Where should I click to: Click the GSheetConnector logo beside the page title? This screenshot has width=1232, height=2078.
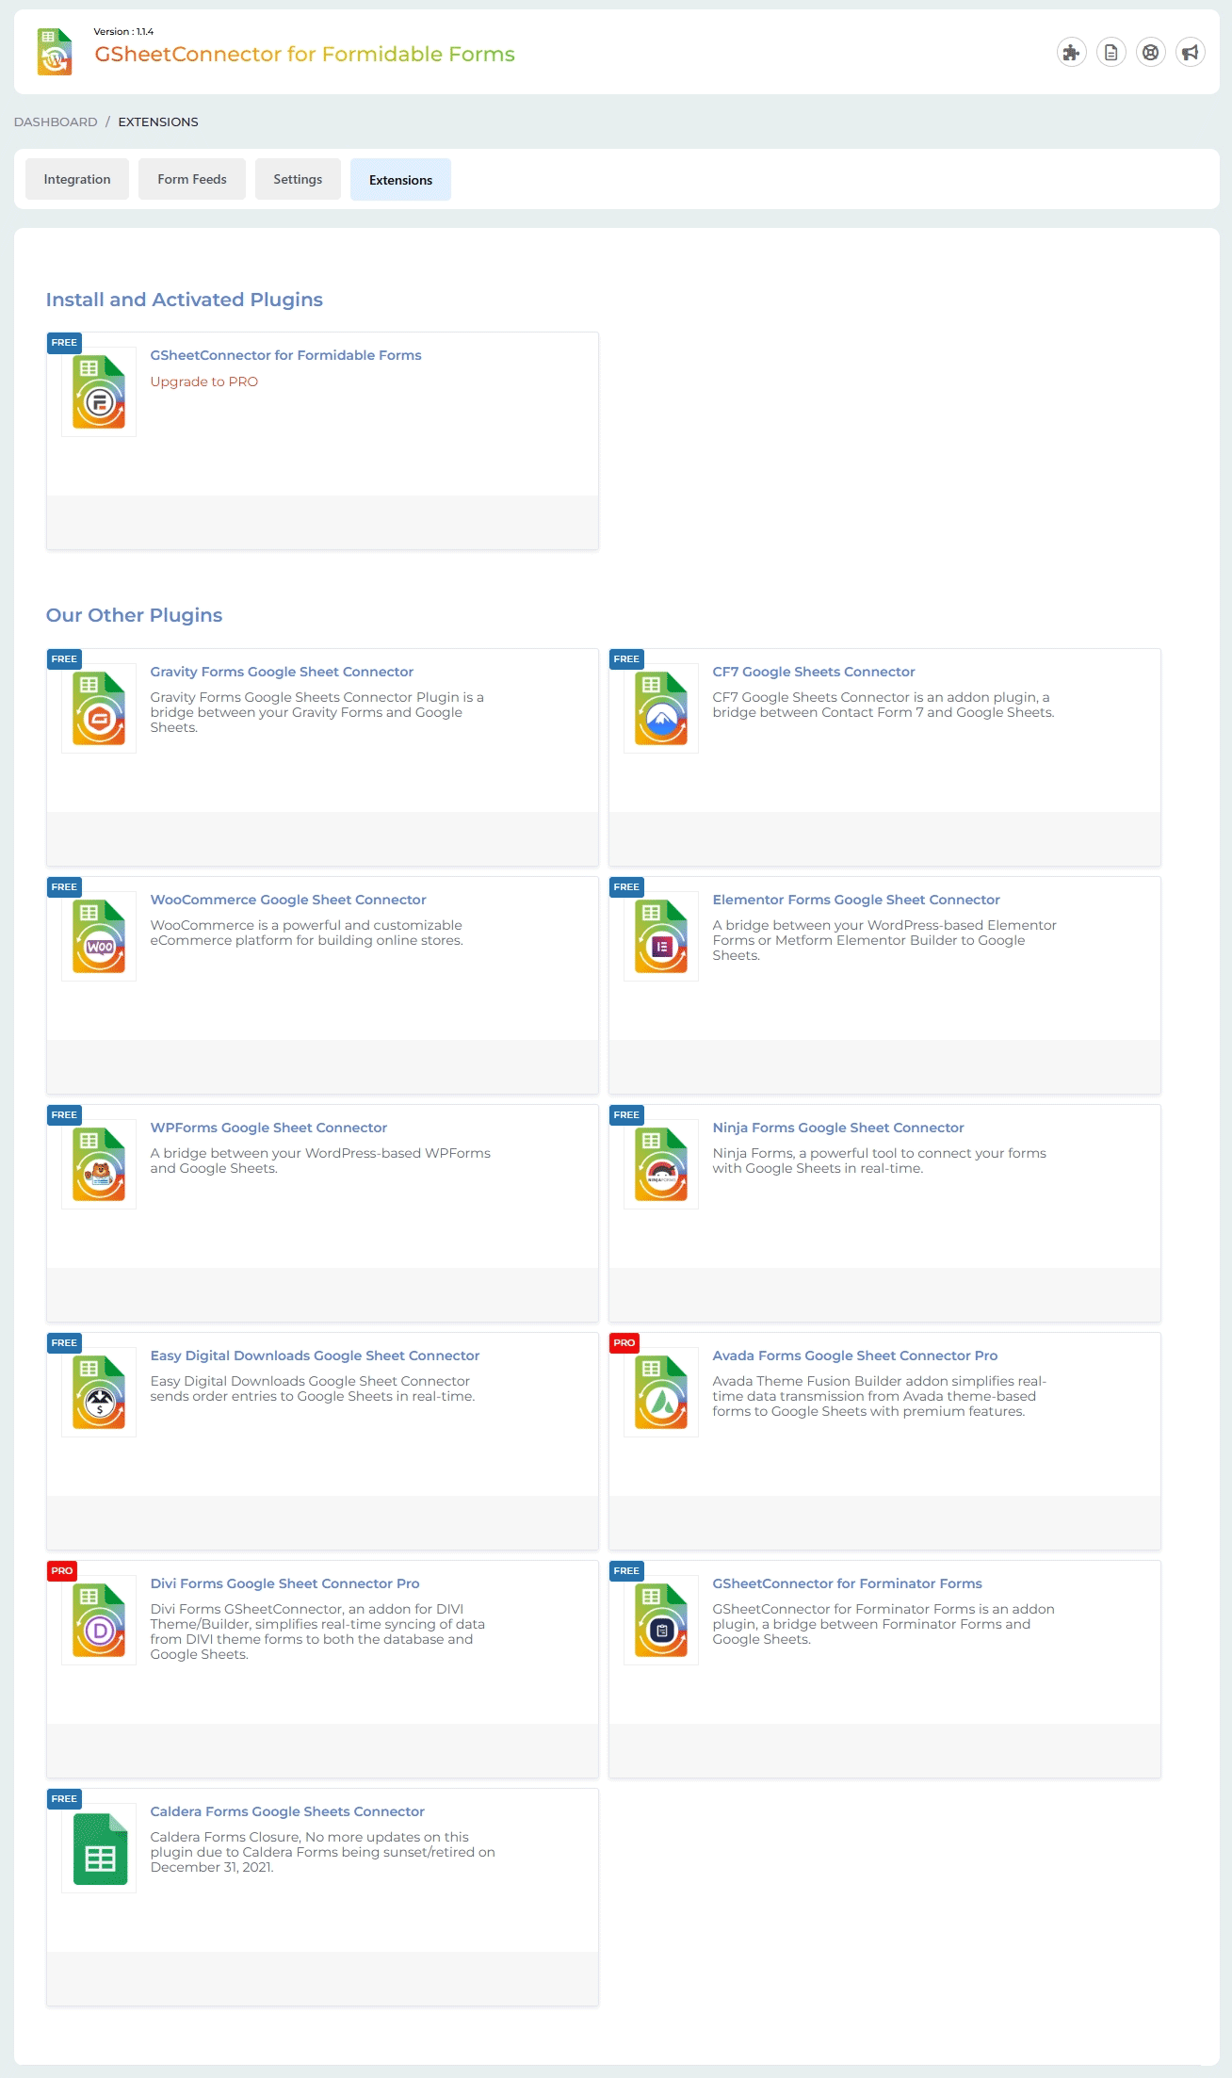coord(55,52)
